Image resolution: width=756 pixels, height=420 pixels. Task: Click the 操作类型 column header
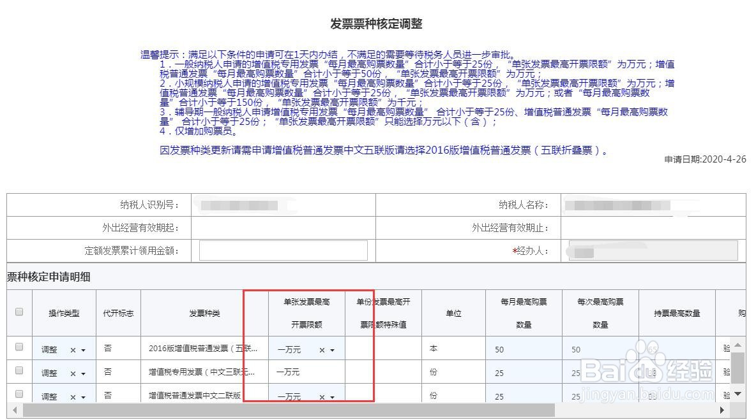pos(64,313)
